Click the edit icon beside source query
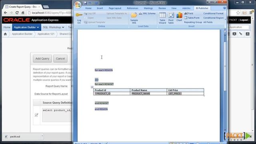Image resolution: width=256 pixels, height=144 pixels. click(36, 115)
